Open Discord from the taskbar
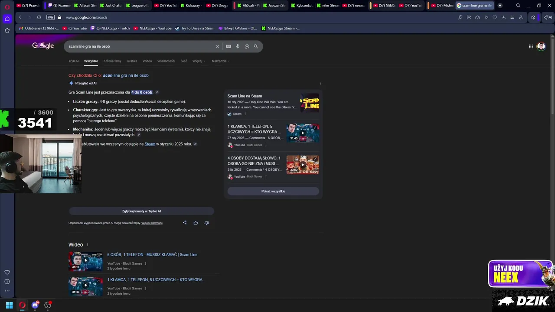Screen dimensions: 555x312 [x=35, y=305]
